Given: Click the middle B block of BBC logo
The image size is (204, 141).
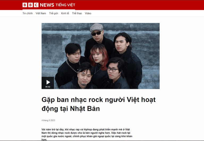Looking at the screenshot, I should click(31, 5).
